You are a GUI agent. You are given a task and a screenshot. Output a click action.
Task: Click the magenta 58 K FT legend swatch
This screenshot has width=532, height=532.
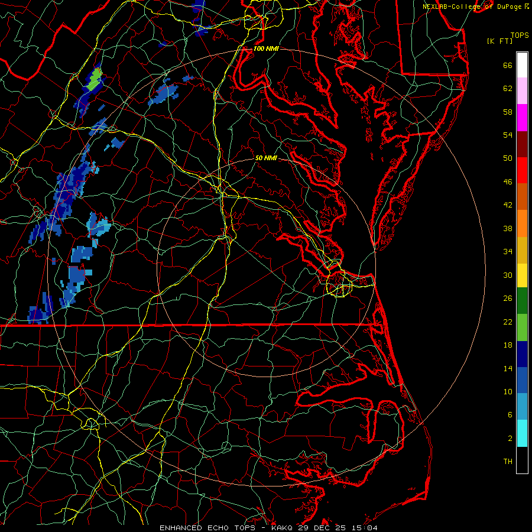click(522, 118)
